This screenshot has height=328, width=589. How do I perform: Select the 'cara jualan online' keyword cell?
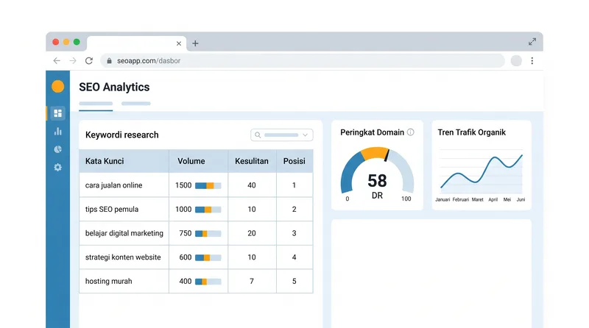(124, 185)
